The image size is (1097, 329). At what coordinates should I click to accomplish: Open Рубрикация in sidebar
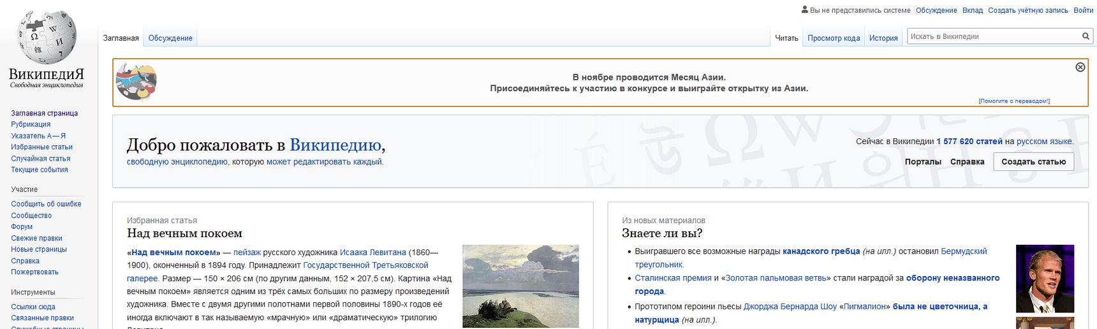click(31, 124)
